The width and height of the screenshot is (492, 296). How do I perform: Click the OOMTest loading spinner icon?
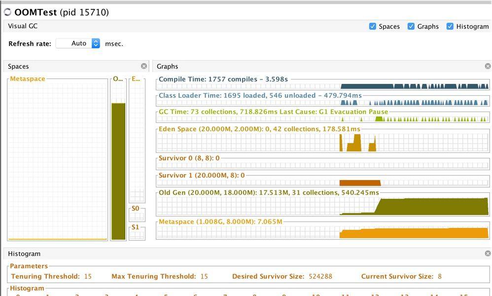click(x=8, y=12)
